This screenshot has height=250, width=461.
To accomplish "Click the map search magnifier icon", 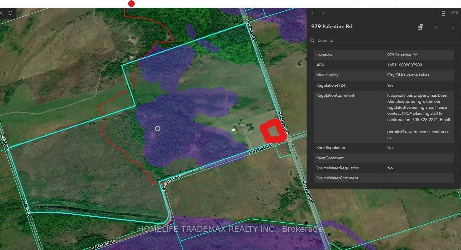I will 11,13.
